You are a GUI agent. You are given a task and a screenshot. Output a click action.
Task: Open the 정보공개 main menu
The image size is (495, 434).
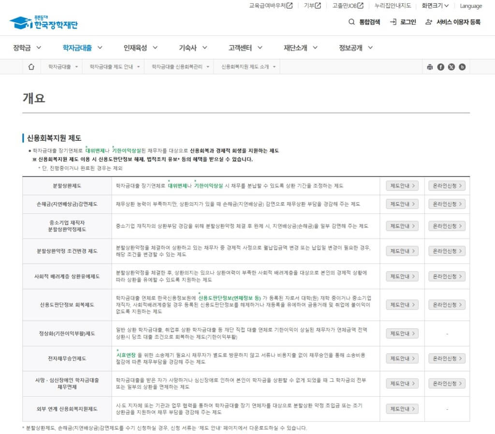[x=356, y=47]
